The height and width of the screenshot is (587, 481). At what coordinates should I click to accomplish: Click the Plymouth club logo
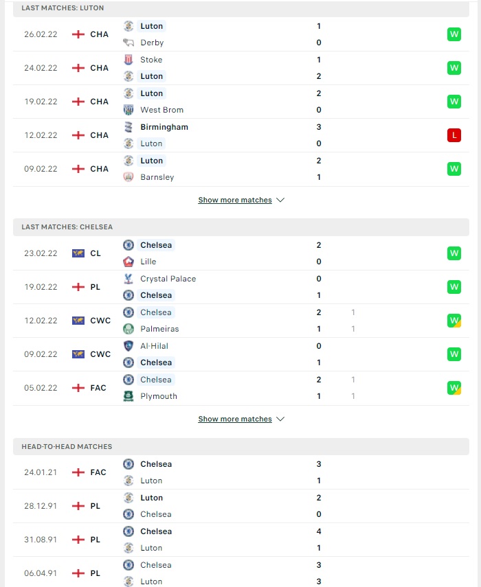click(128, 396)
